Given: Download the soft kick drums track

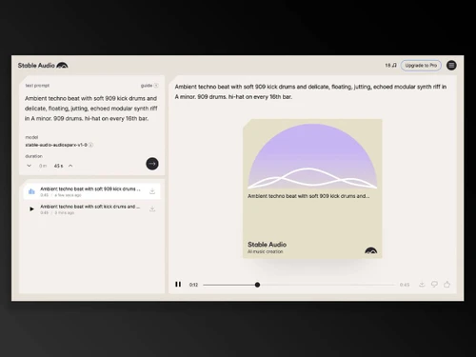Looking at the screenshot, I should click(152, 209).
